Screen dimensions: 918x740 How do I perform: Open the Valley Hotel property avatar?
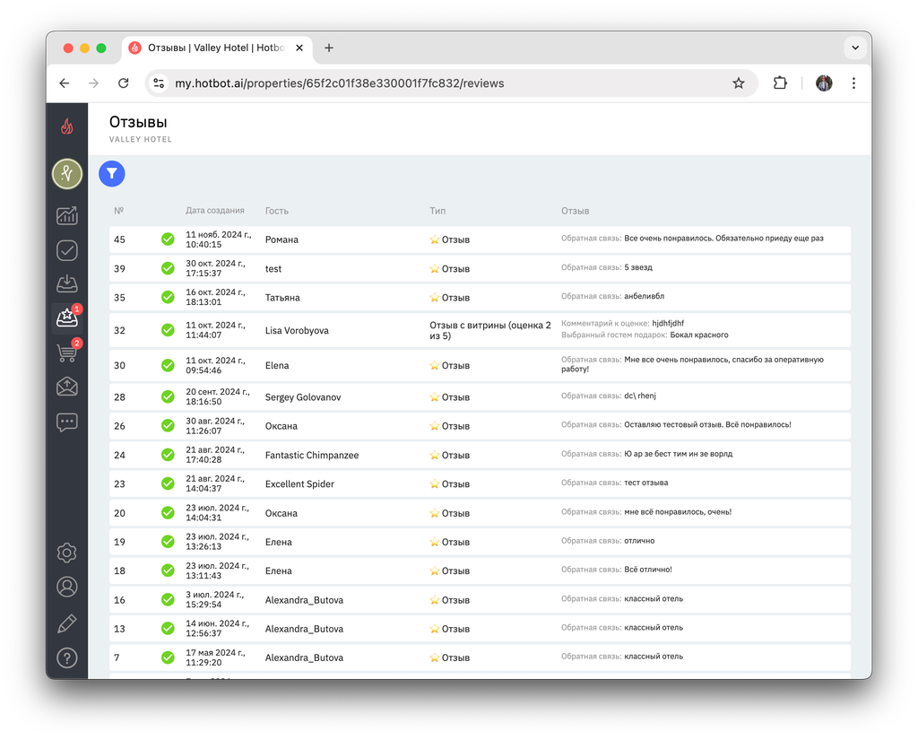tap(67, 174)
